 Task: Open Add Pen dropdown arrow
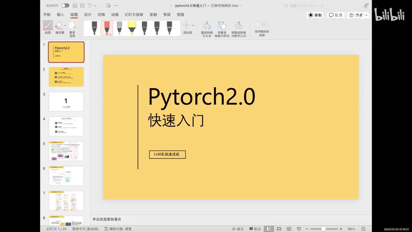[193, 25]
